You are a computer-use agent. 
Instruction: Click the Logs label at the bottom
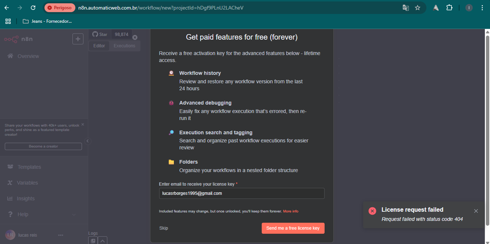(93, 233)
